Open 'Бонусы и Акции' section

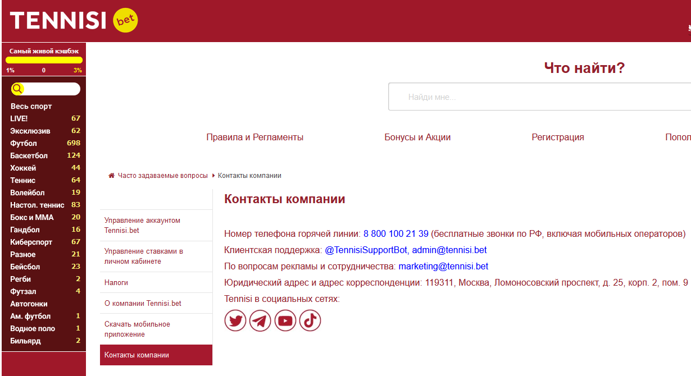tap(417, 137)
